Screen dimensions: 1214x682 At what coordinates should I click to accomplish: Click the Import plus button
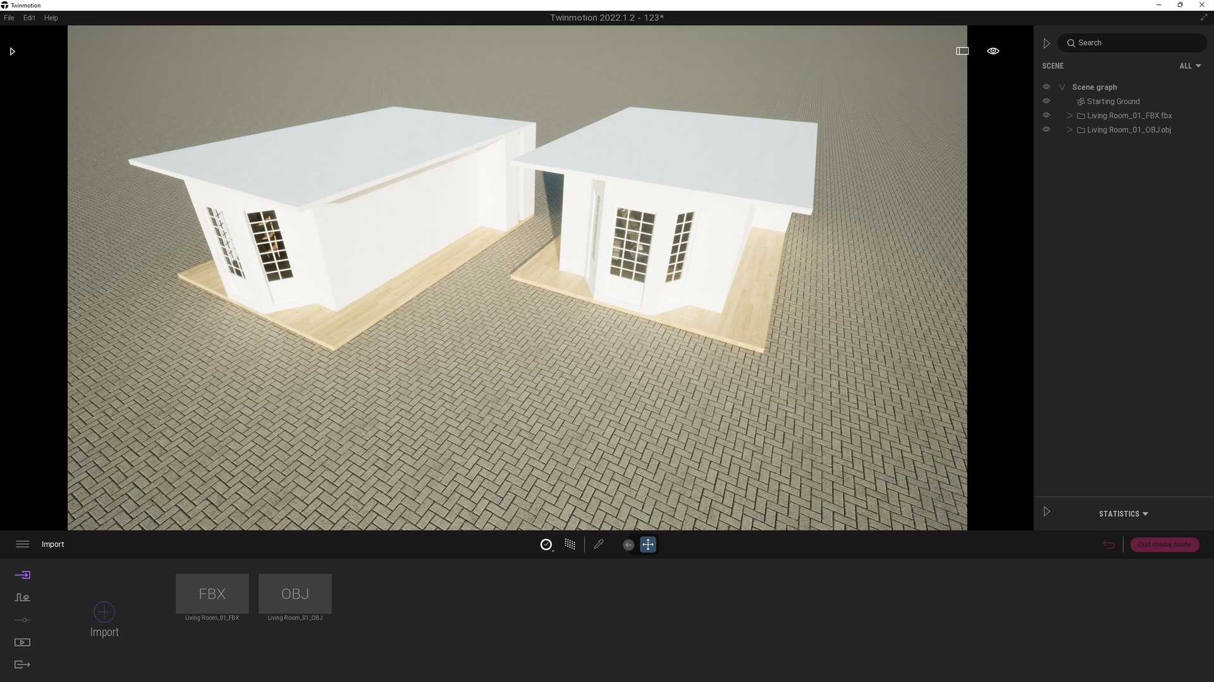point(104,611)
